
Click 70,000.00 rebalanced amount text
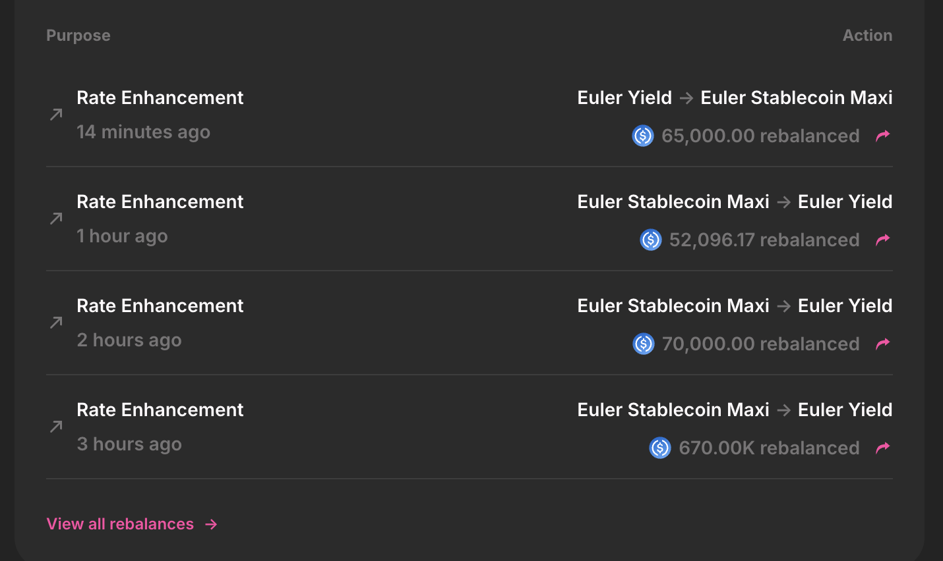pyautogui.click(x=760, y=344)
